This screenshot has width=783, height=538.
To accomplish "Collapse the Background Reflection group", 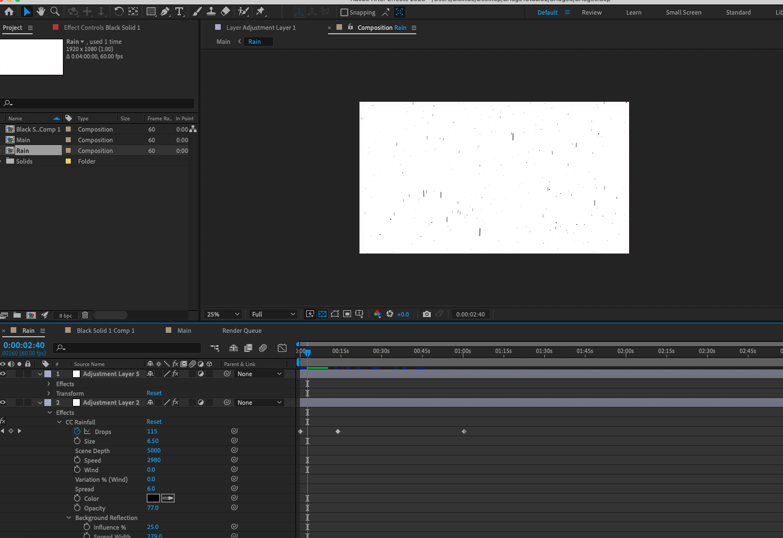I will point(69,518).
